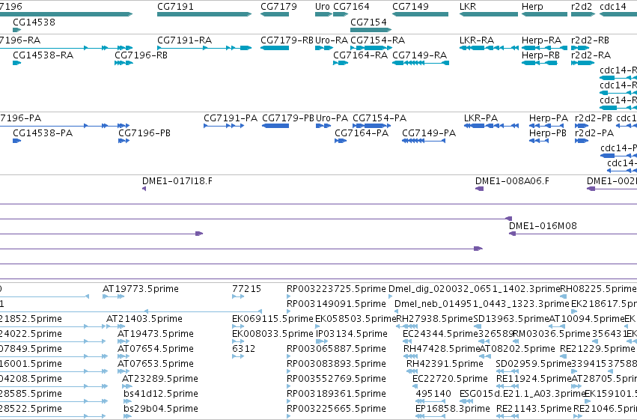The image size is (637, 420).
Task: Click protein CG7164-PA
Action: coord(341,141)
